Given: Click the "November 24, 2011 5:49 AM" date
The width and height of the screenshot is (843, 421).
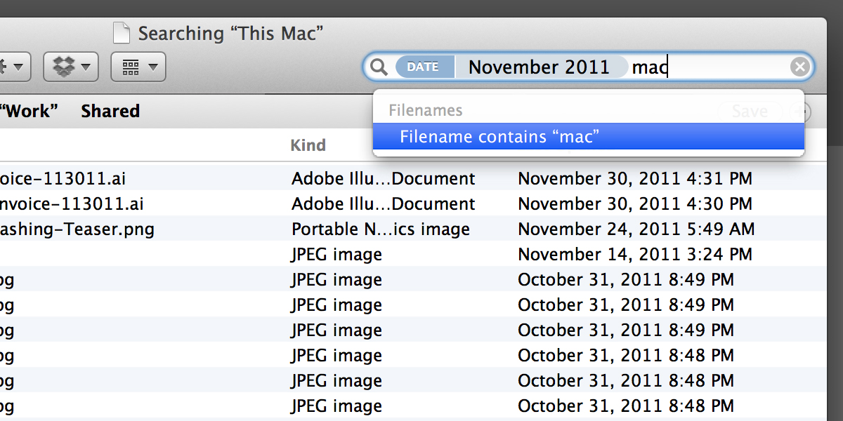Looking at the screenshot, I should pos(636,229).
